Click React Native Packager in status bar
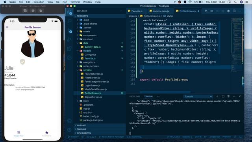252x142 pixels. [x=111, y=137]
